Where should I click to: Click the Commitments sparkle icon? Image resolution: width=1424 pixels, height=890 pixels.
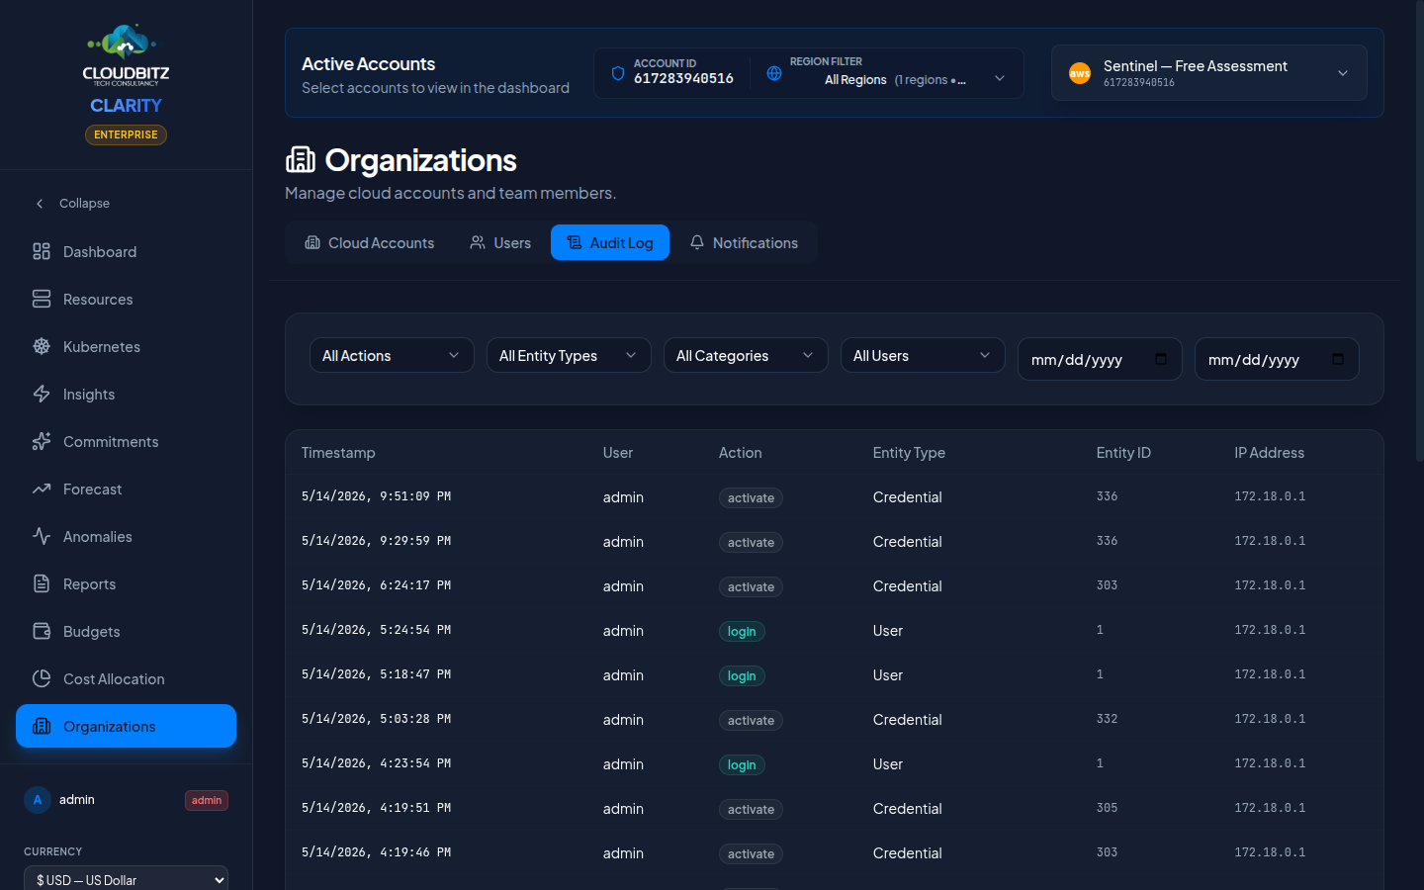(42, 442)
